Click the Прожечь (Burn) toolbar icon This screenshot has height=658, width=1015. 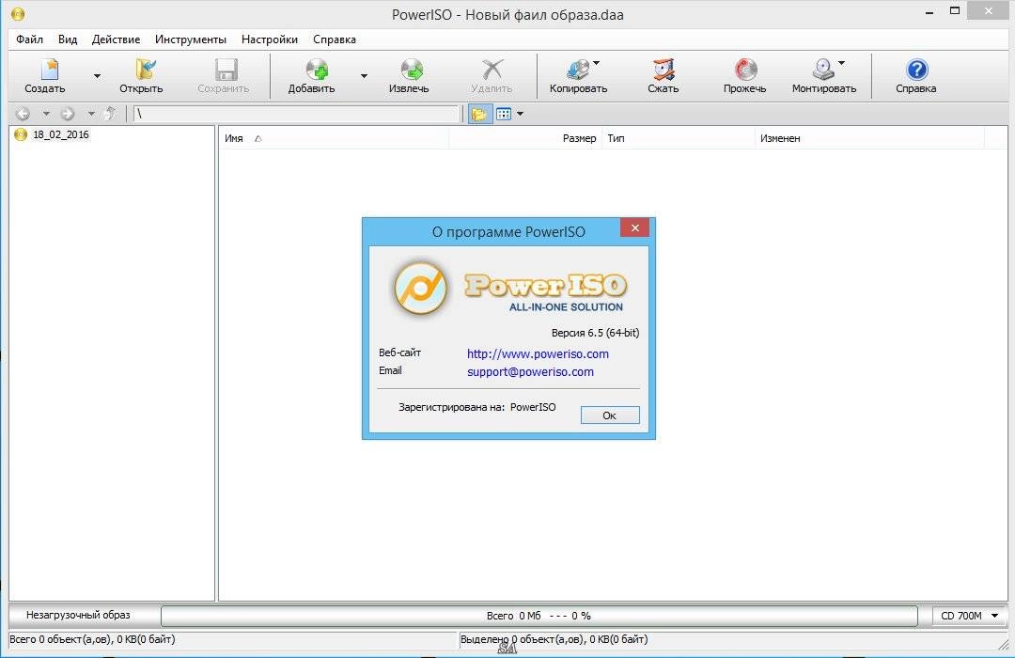745,70
